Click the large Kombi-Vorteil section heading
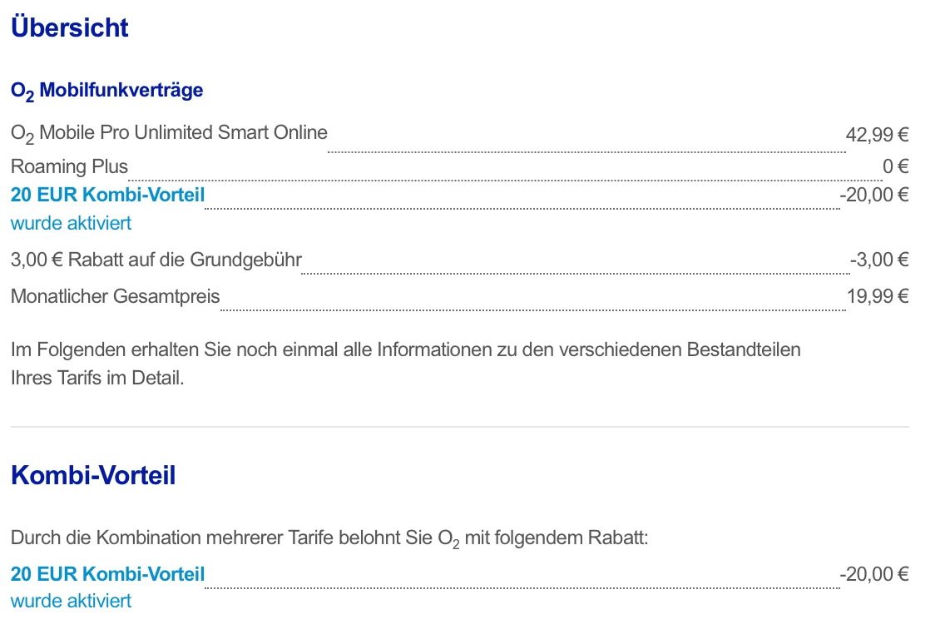Viewport: 945px width, 644px height. (x=92, y=476)
